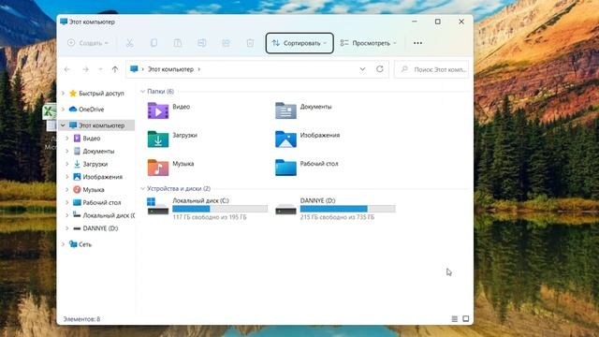The height and width of the screenshot is (337, 599).
Task: Click the Copy icon in toolbar
Action: point(153,43)
